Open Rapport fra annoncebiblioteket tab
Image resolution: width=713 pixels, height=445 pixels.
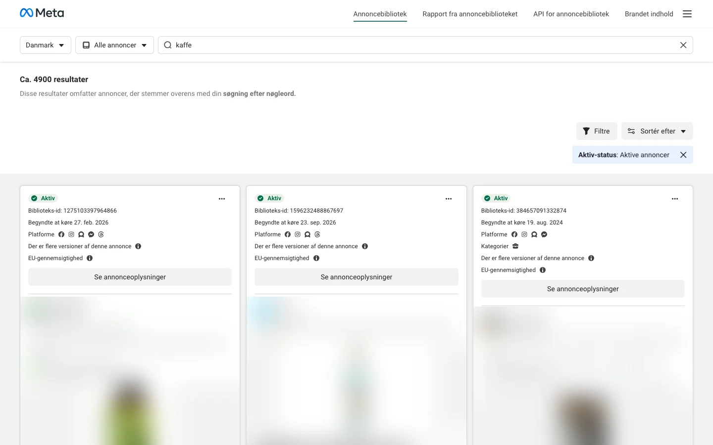point(470,14)
